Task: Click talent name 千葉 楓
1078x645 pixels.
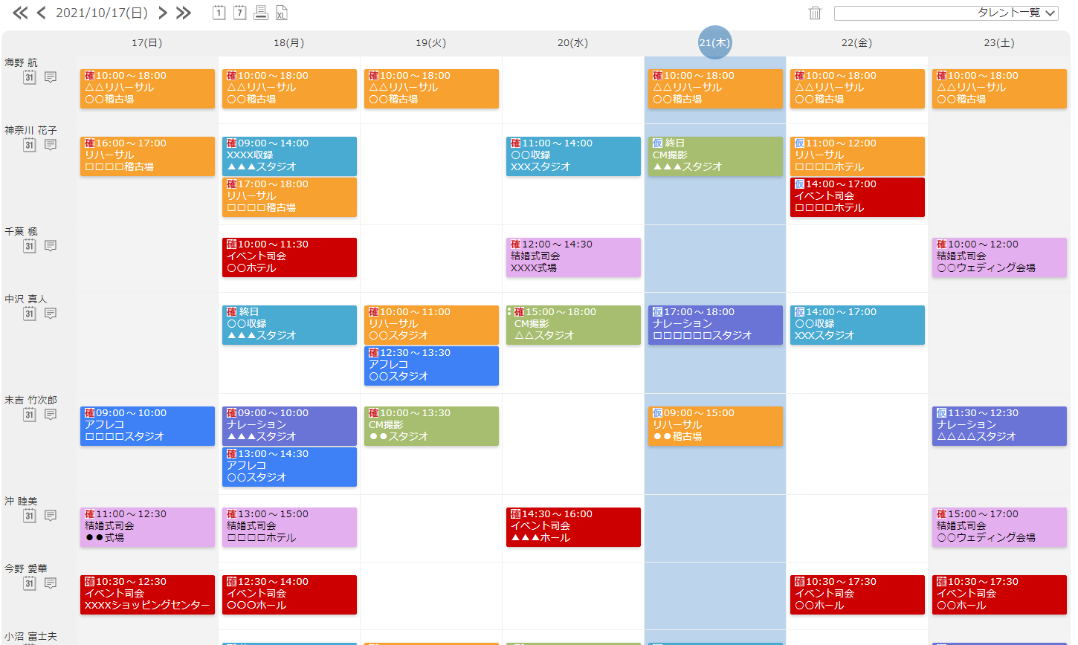Action: (x=21, y=231)
